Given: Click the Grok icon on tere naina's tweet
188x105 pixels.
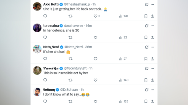Looking at the screenshot, I should tap(147, 26).
